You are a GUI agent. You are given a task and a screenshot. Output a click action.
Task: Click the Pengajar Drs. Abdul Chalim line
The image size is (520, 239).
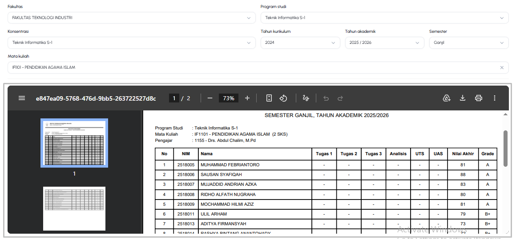pos(205,141)
